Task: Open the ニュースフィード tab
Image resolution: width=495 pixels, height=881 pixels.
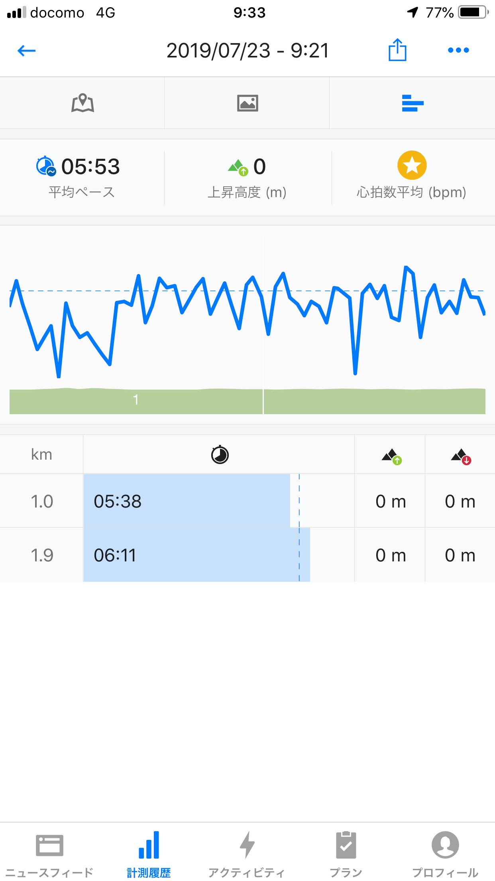Action: pyautogui.click(x=49, y=853)
